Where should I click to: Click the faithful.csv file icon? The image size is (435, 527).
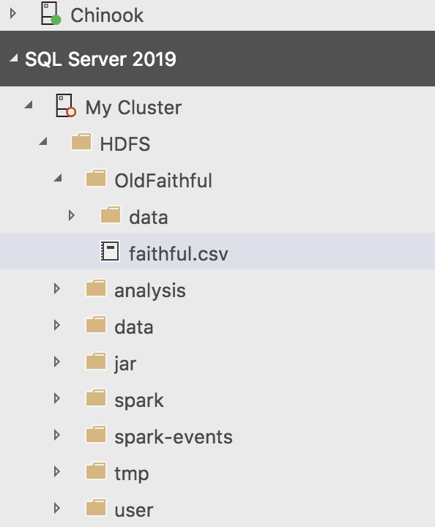[x=110, y=251]
